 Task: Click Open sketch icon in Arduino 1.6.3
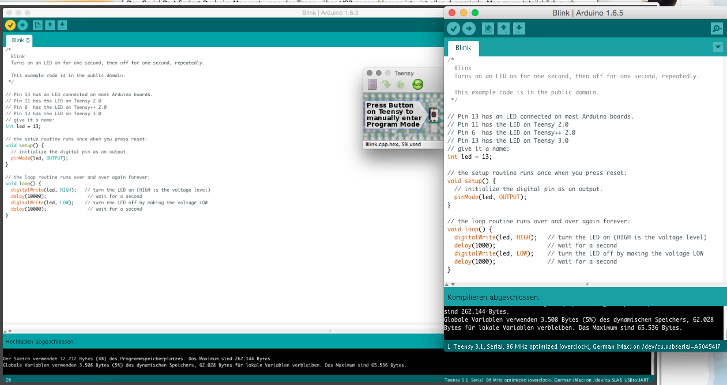click(50, 25)
